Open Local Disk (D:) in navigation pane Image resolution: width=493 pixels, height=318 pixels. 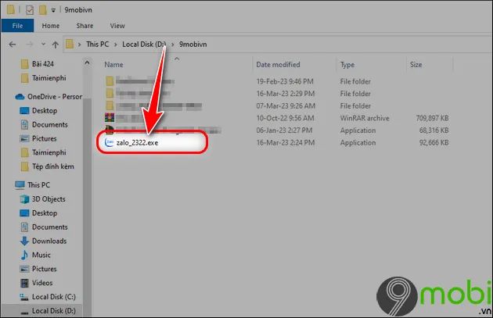[53, 311]
